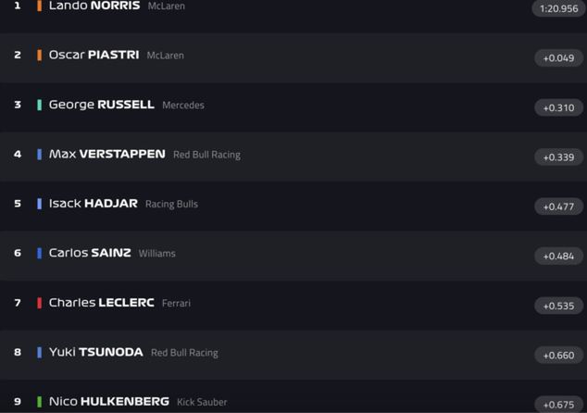The width and height of the screenshot is (587, 413).
Task: Click the Mercedes team label
Action: pos(183,106)
